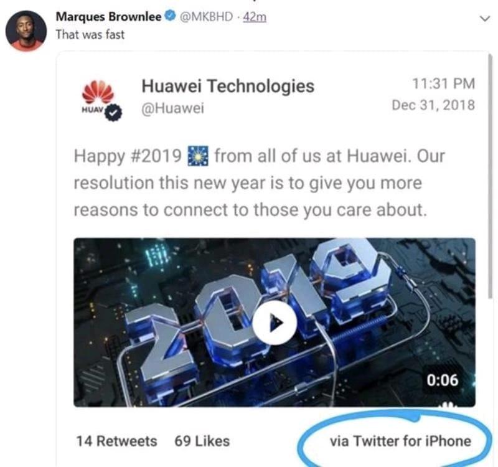The width and height of the screenshot is (498, 467).
Task: Open the @MKBHD handle link
Action: click(207, 17)
